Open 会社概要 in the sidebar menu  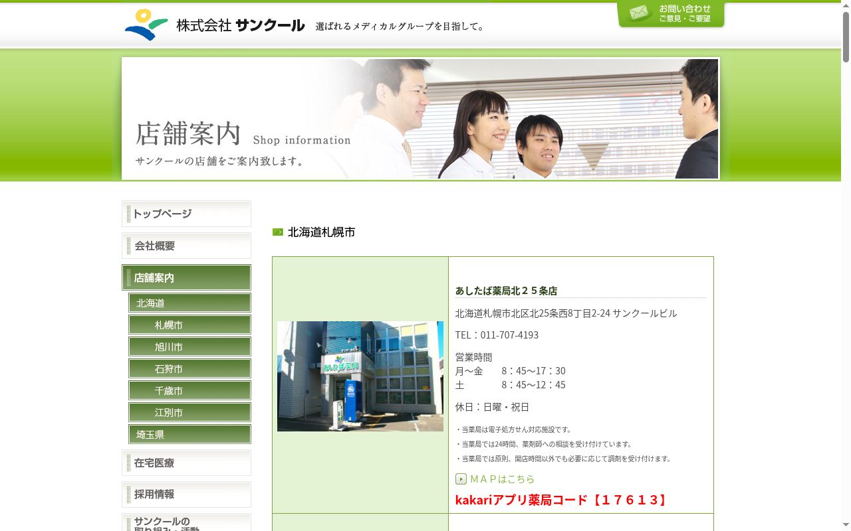[x=186, y=246]
